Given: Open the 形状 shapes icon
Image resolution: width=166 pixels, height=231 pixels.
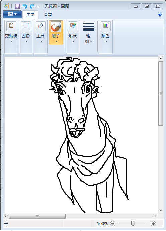Looking at the screenshot, I should click(x=73, y=26).
